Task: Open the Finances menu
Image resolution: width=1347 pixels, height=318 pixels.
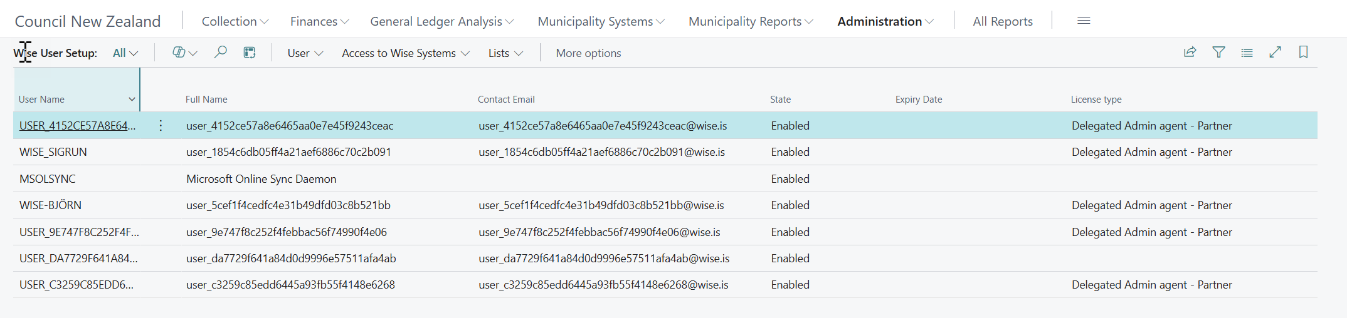Action: 319,21
